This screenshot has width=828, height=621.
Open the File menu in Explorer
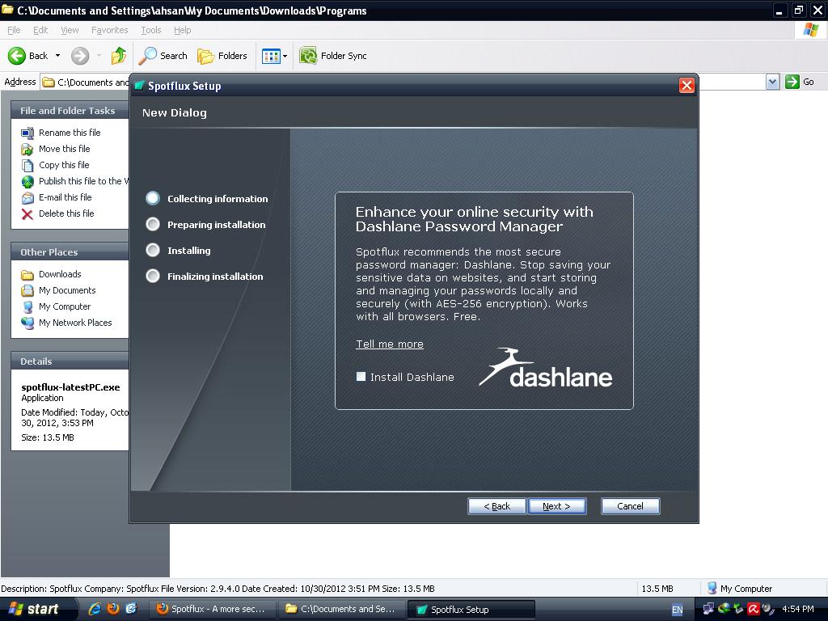14,30
